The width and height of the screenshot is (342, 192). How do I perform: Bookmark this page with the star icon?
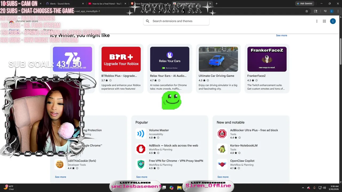pyautogui.click(x=307, y=11)
